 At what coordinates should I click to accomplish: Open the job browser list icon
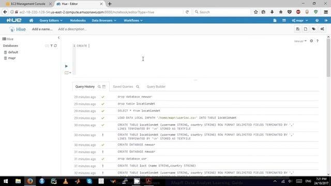[284, 21]
